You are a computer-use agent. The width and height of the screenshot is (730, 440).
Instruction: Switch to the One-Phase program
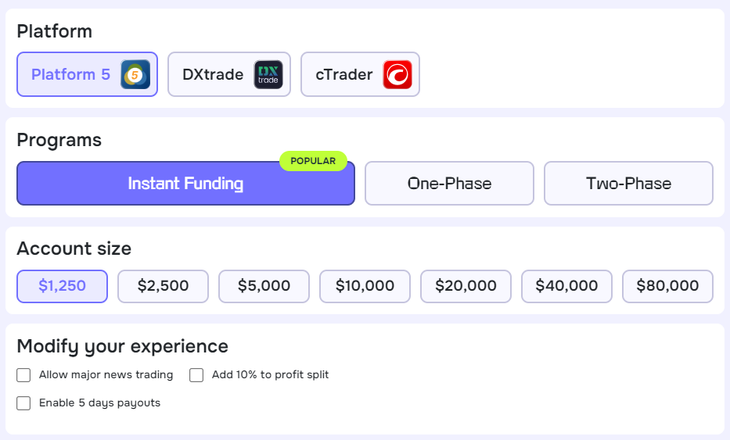tap(449, 184)
